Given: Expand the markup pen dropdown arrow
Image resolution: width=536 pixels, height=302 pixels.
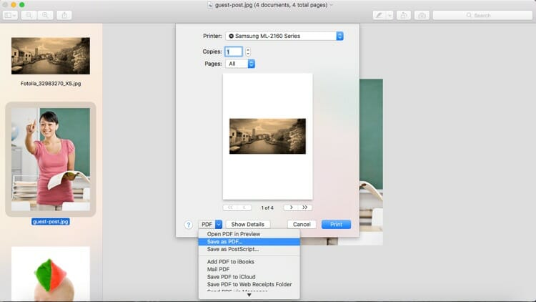Looking at the screenshot, I should click(x=389, y=15).
